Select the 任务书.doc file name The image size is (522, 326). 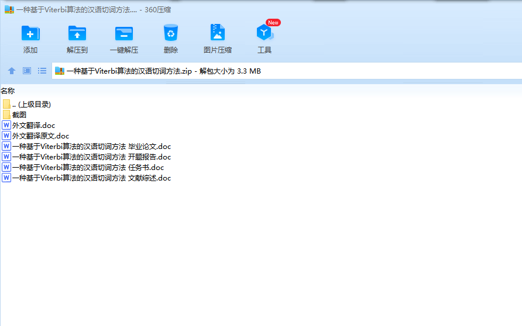88,168
